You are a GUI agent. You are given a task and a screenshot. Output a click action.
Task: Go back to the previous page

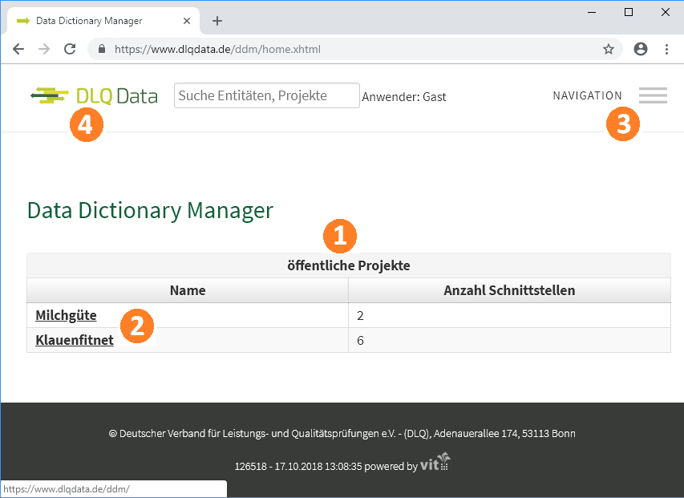pyautogui.click(x=18, y=49)
